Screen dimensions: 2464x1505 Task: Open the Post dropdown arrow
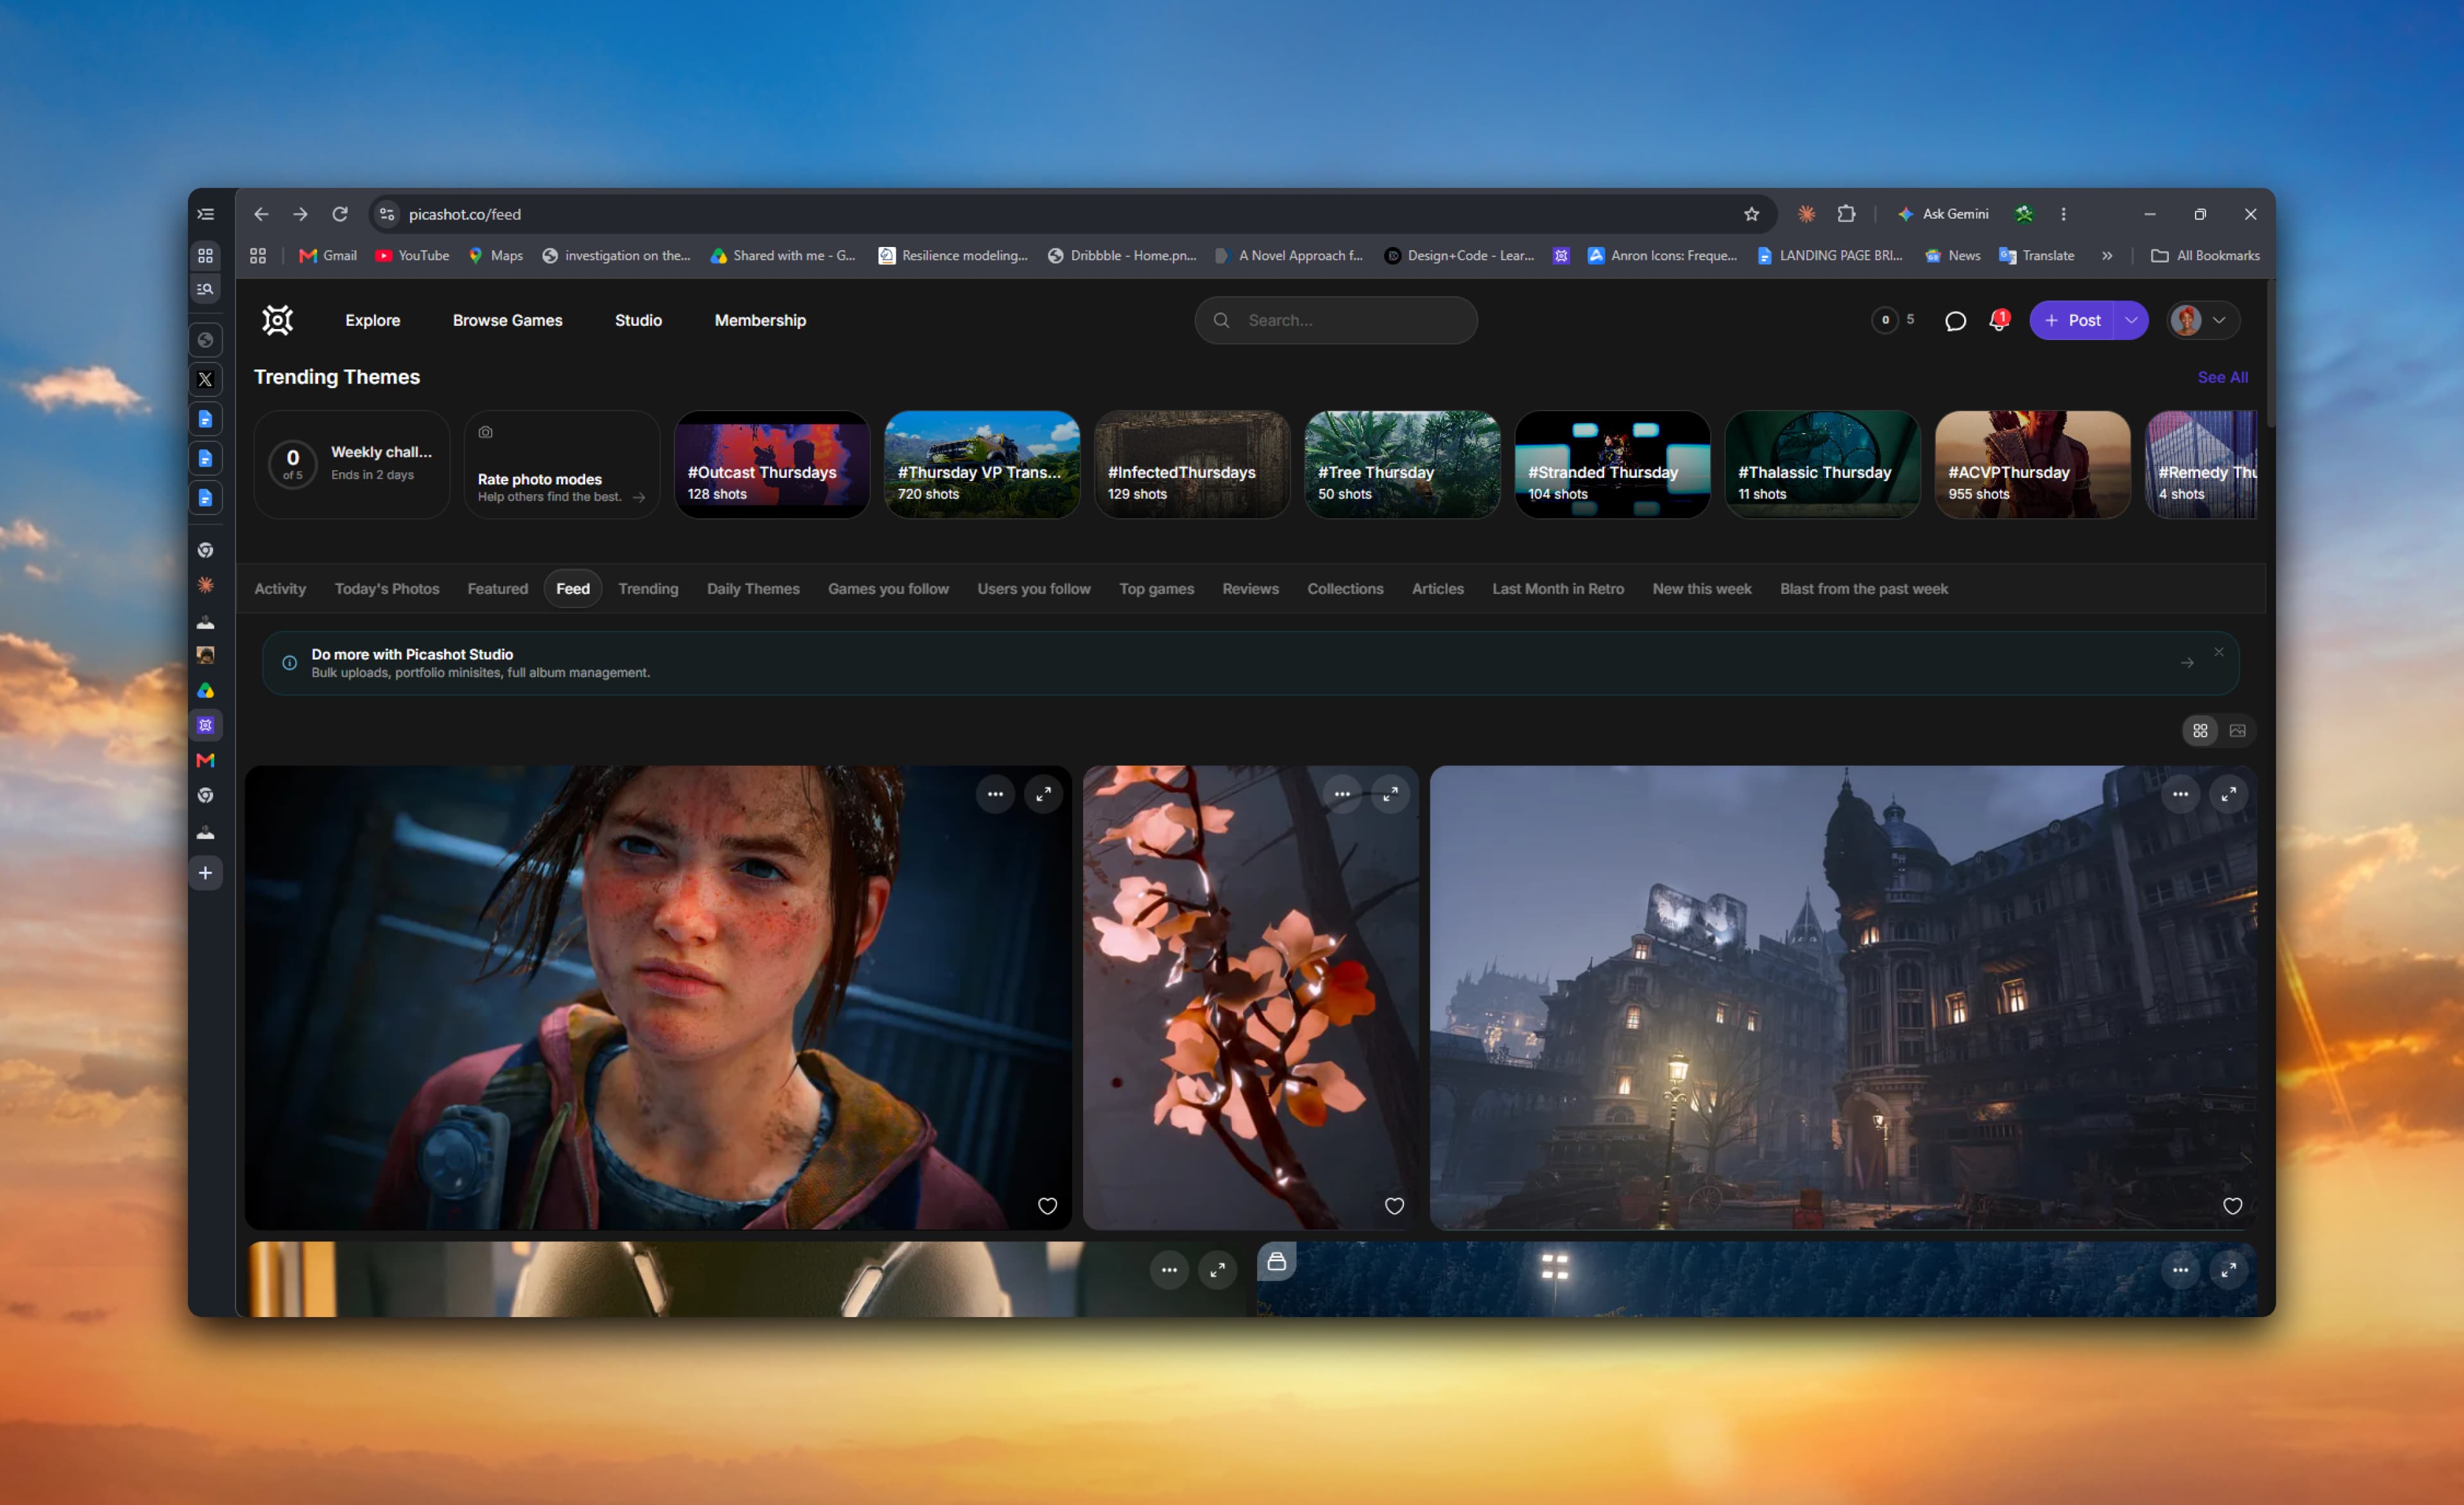pyautogui.click(x=2131, y=320)
